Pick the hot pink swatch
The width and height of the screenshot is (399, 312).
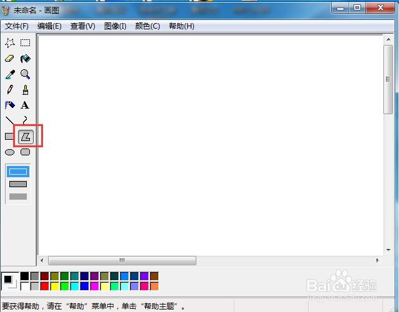tap(144, 286)
